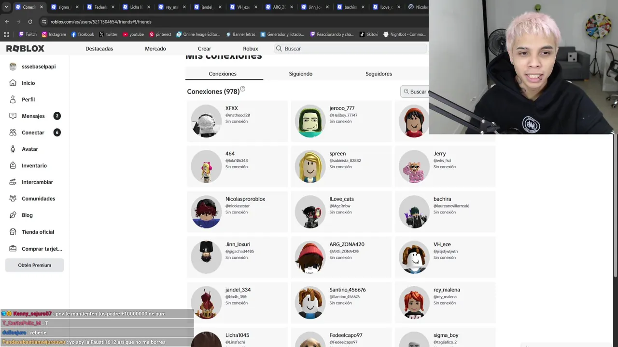Click the jandel_334 connection name
This screenshot has height=347, width=618.
point(238,290)
